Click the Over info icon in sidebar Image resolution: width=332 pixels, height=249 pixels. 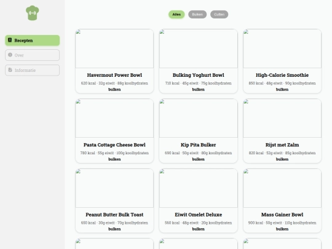(x=10, y=55)
